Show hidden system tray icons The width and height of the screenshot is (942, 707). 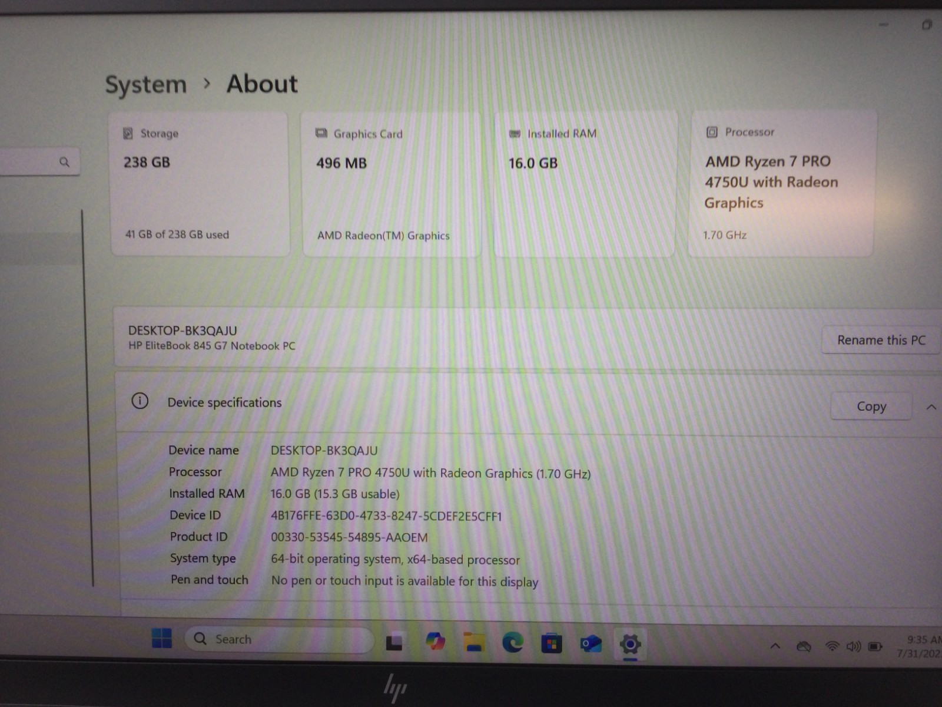(x=775, y=646)
